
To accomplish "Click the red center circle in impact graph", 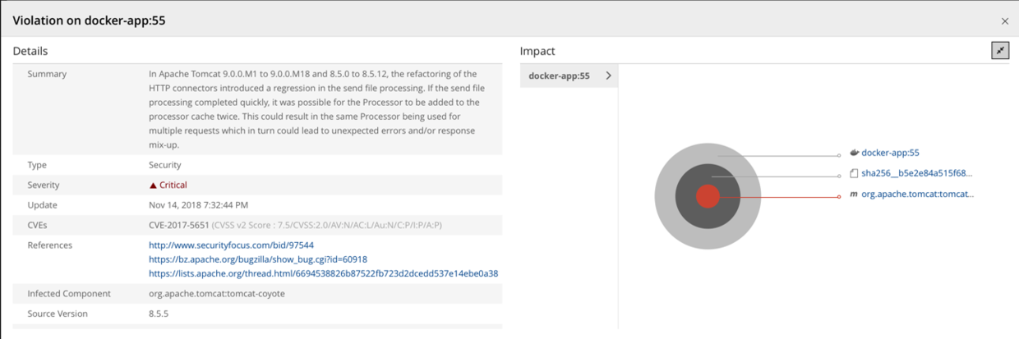I will (x=708, y=196).
